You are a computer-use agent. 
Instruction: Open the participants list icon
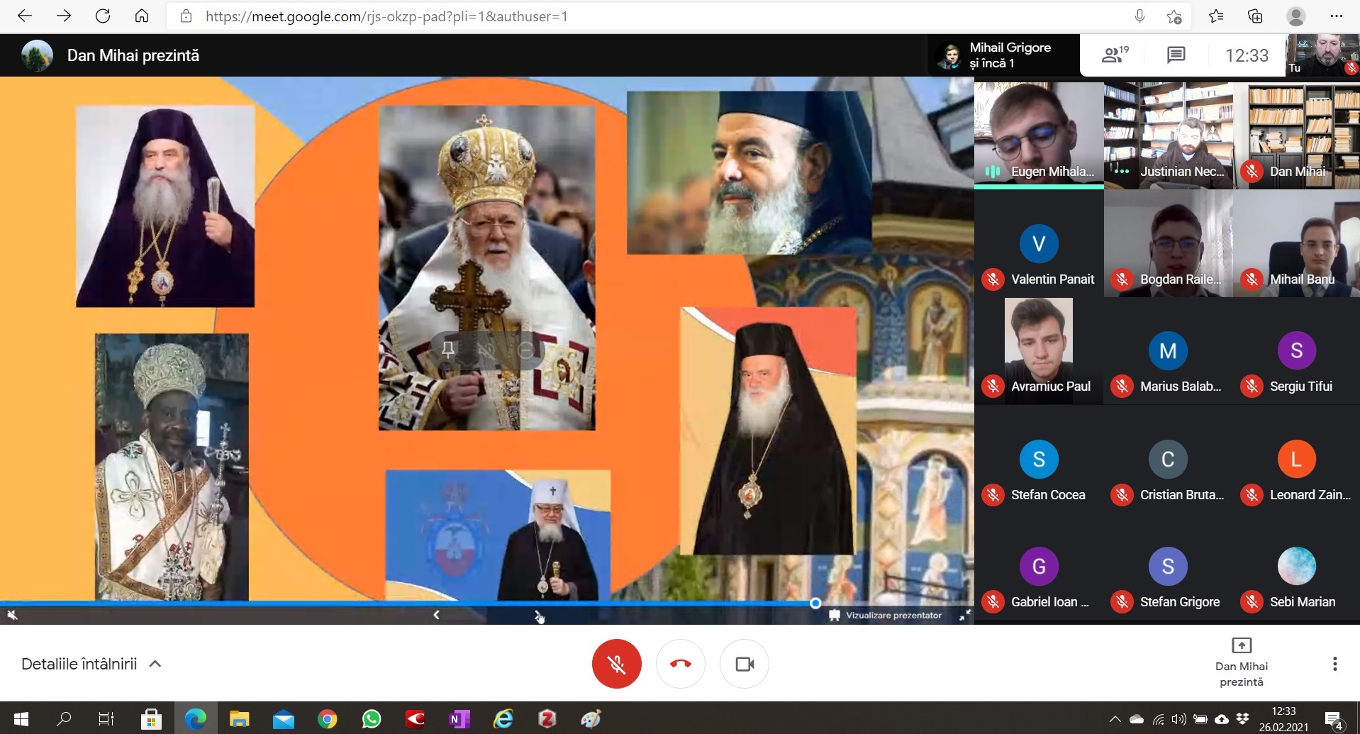point(1114,55)
